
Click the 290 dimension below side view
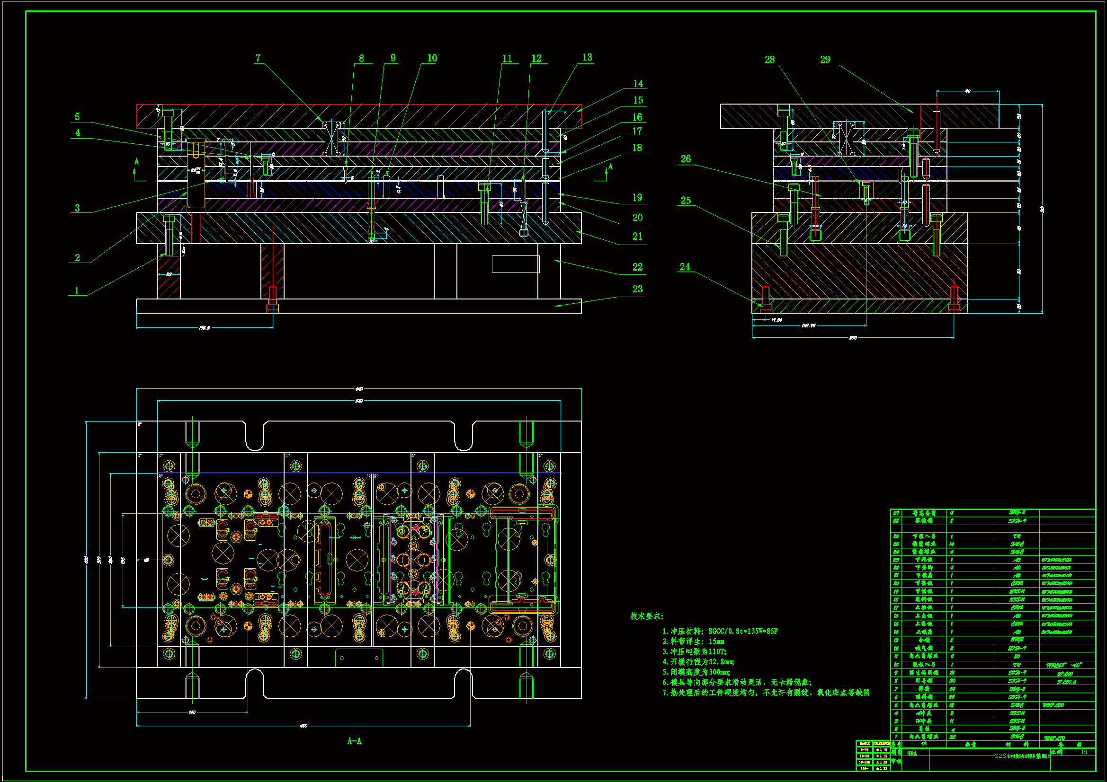point(852,338)
